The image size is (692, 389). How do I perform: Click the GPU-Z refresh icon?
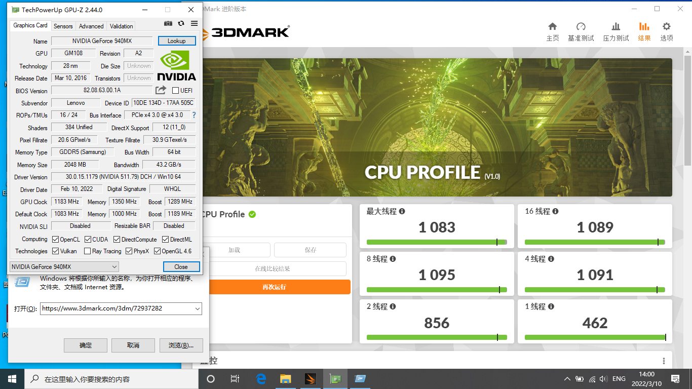(x=181, y=23)
